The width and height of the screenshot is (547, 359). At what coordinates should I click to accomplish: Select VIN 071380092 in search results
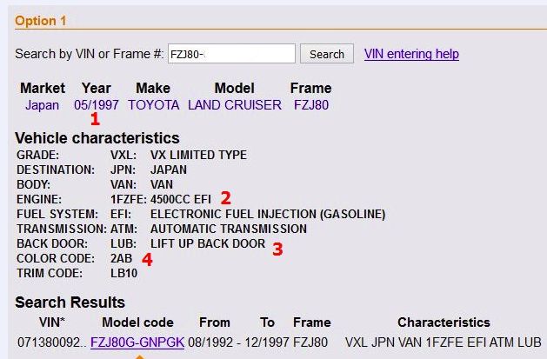[x=50, y=342]
